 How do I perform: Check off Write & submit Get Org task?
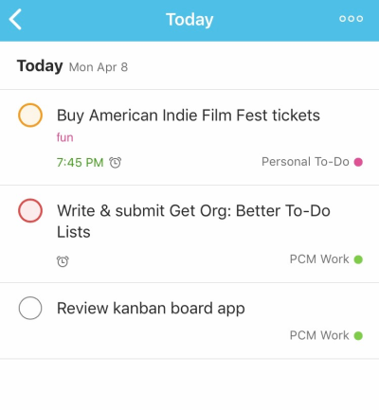pos(30,210)
